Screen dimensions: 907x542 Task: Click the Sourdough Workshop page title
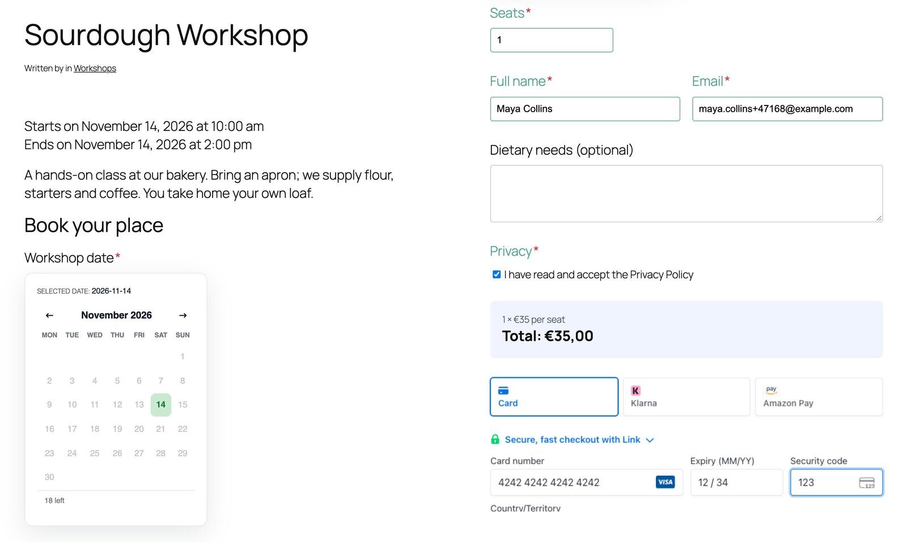tap(166, 35)
